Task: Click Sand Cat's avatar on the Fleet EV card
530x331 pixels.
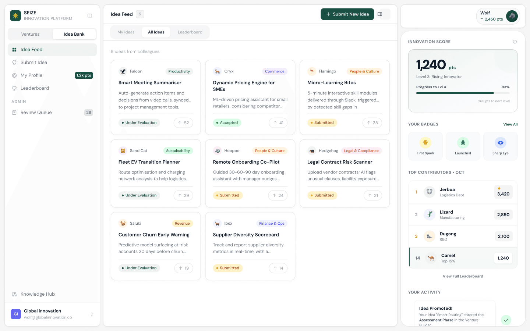Action: (123, 151)
